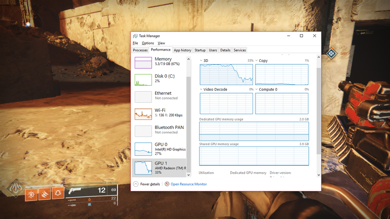Screen dimensions: 390x219
Task: Click the Resource Monitor icon
Action: [x=167, y=184]
